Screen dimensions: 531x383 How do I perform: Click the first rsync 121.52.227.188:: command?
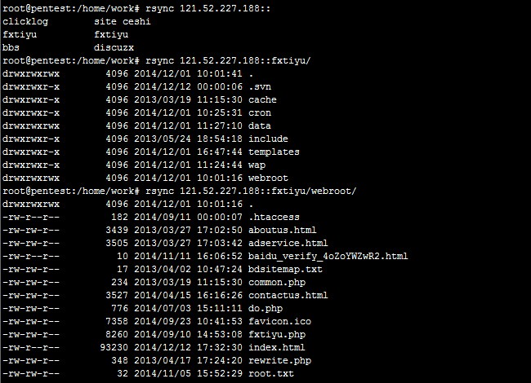point(208,8)
